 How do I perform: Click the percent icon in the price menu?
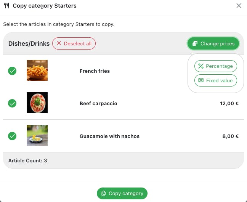point(201,66)
